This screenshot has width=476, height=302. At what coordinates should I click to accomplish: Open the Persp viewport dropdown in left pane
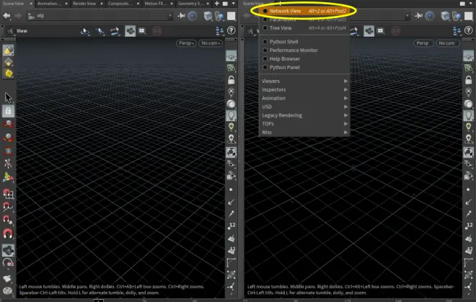186,43
